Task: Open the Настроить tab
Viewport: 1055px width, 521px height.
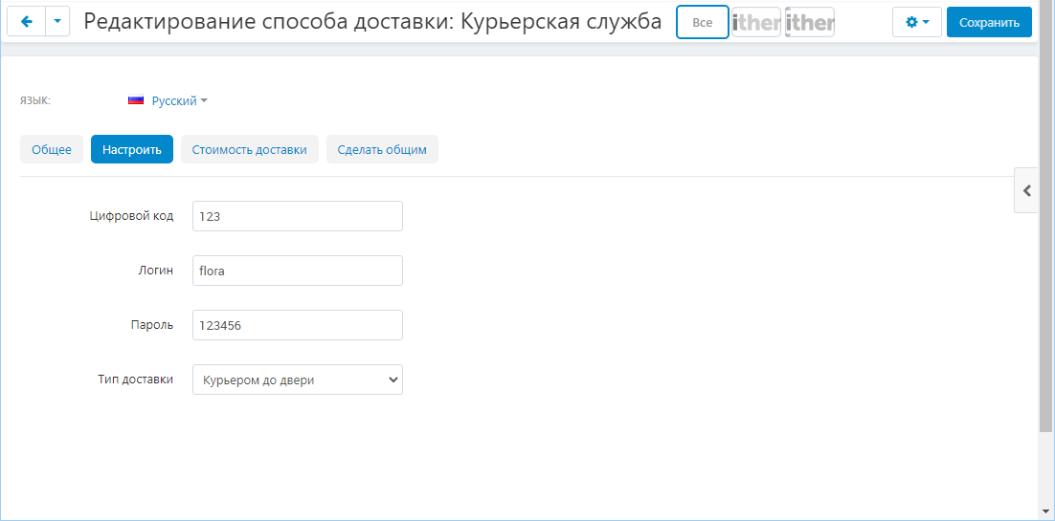Action: pyautogui.click(x=132, y=149)
